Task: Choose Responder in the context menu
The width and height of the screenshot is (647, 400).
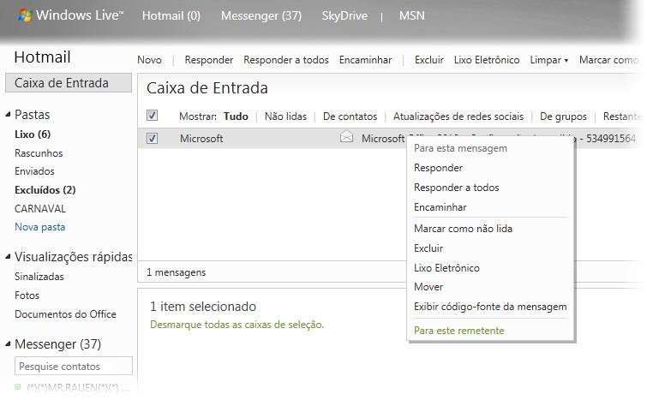Action: pos(438,168)
